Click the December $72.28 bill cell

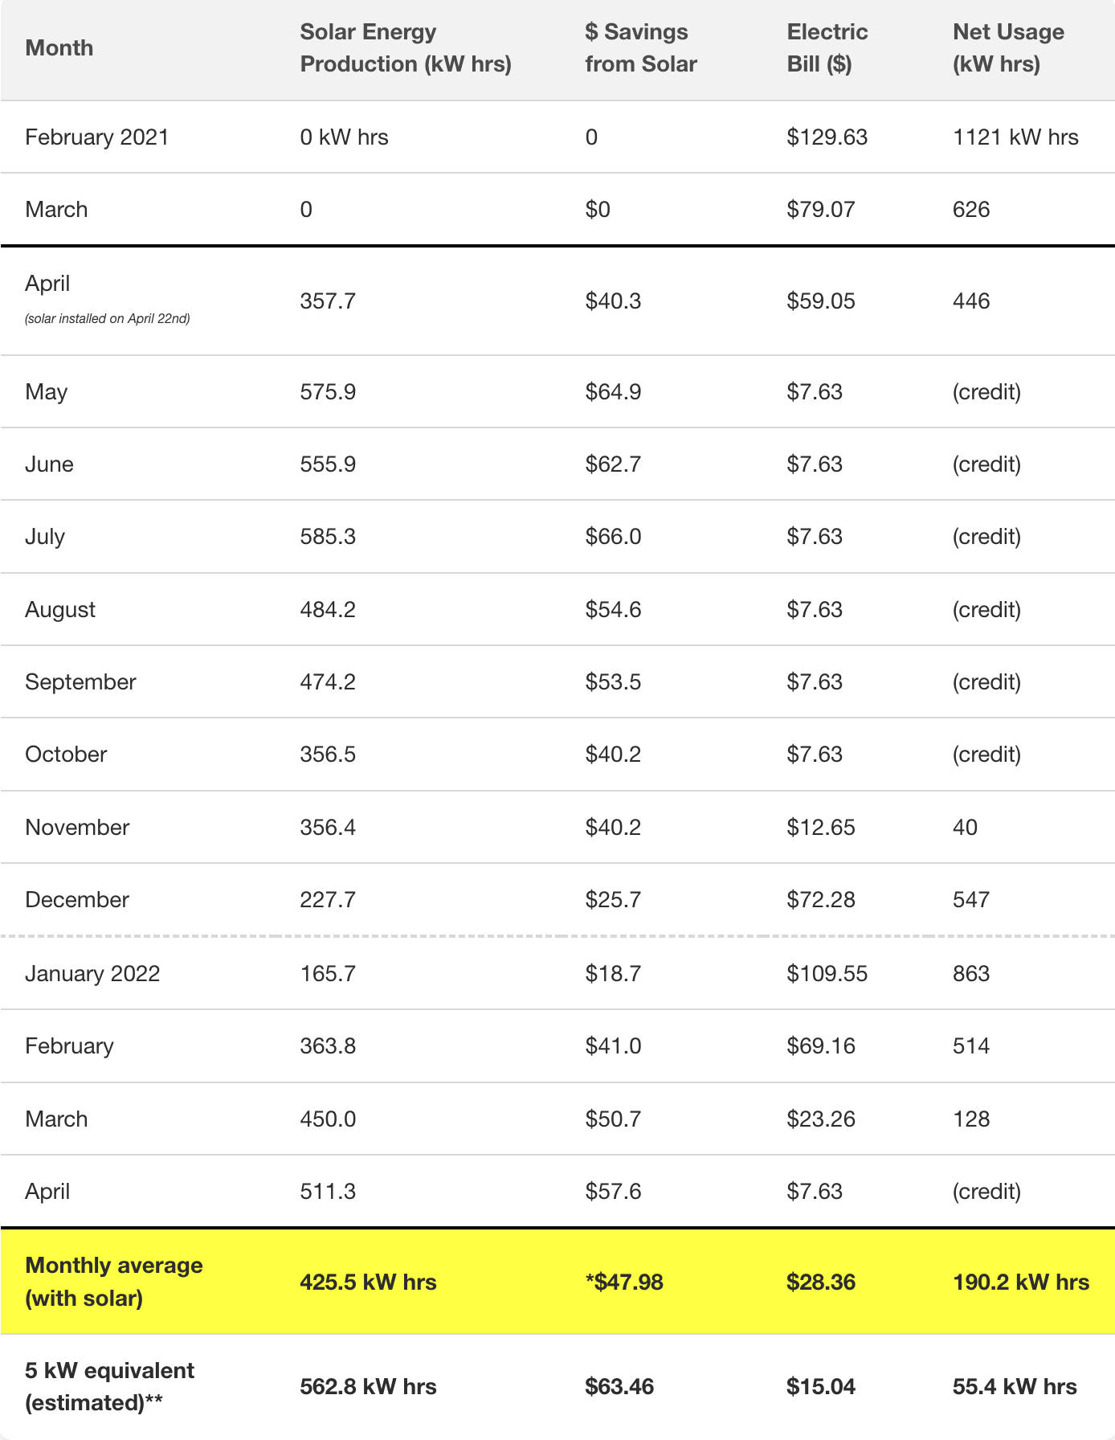(821, 900)
